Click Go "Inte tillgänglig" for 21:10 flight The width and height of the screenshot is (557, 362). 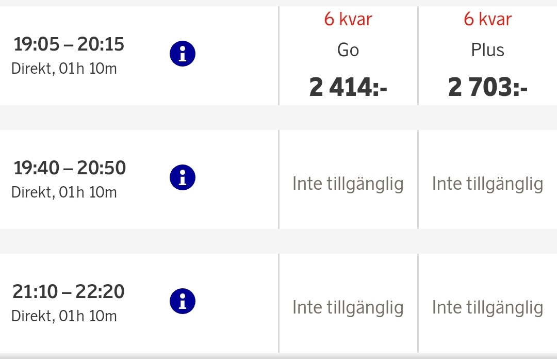click(x=348, y=307)
